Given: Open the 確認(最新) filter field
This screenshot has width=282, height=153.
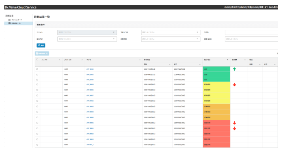Looking at the screenshot, I should (x=251, y=39).
